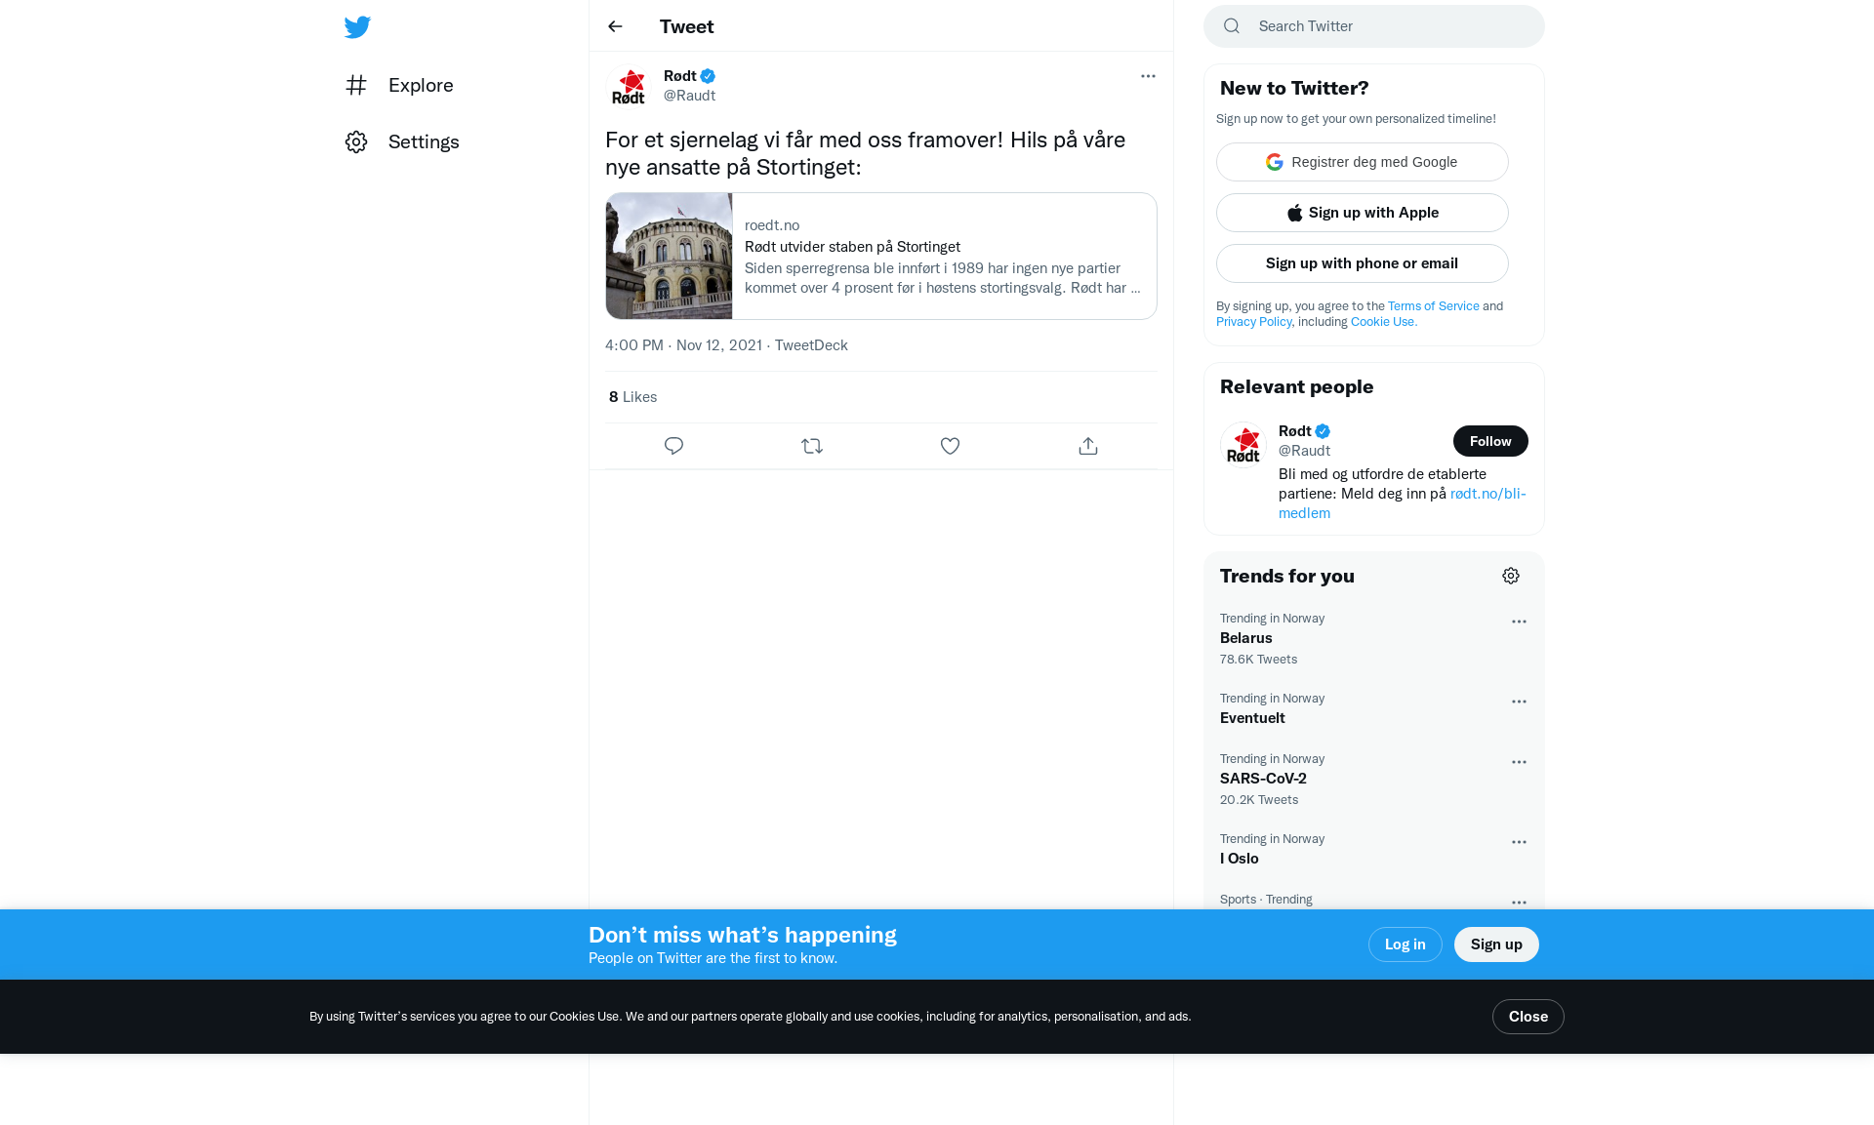The height and width of the screenshot is (1125, 1874).
Task: Register with Google
Action: (1363, 162)
